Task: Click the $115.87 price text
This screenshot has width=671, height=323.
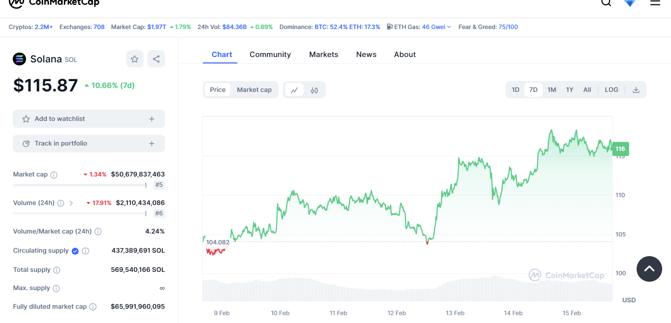Action: [x=45, y=86]
